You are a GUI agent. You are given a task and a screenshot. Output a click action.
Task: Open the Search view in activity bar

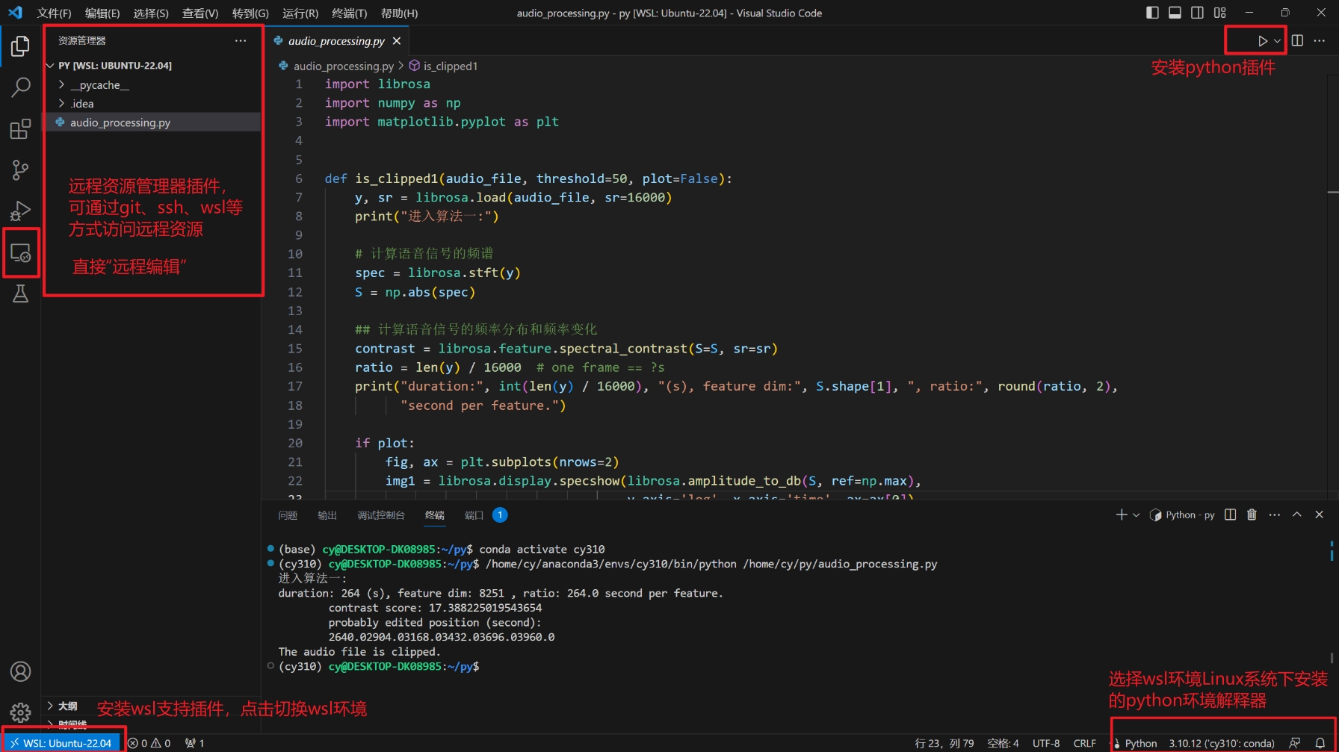[20, 87]
